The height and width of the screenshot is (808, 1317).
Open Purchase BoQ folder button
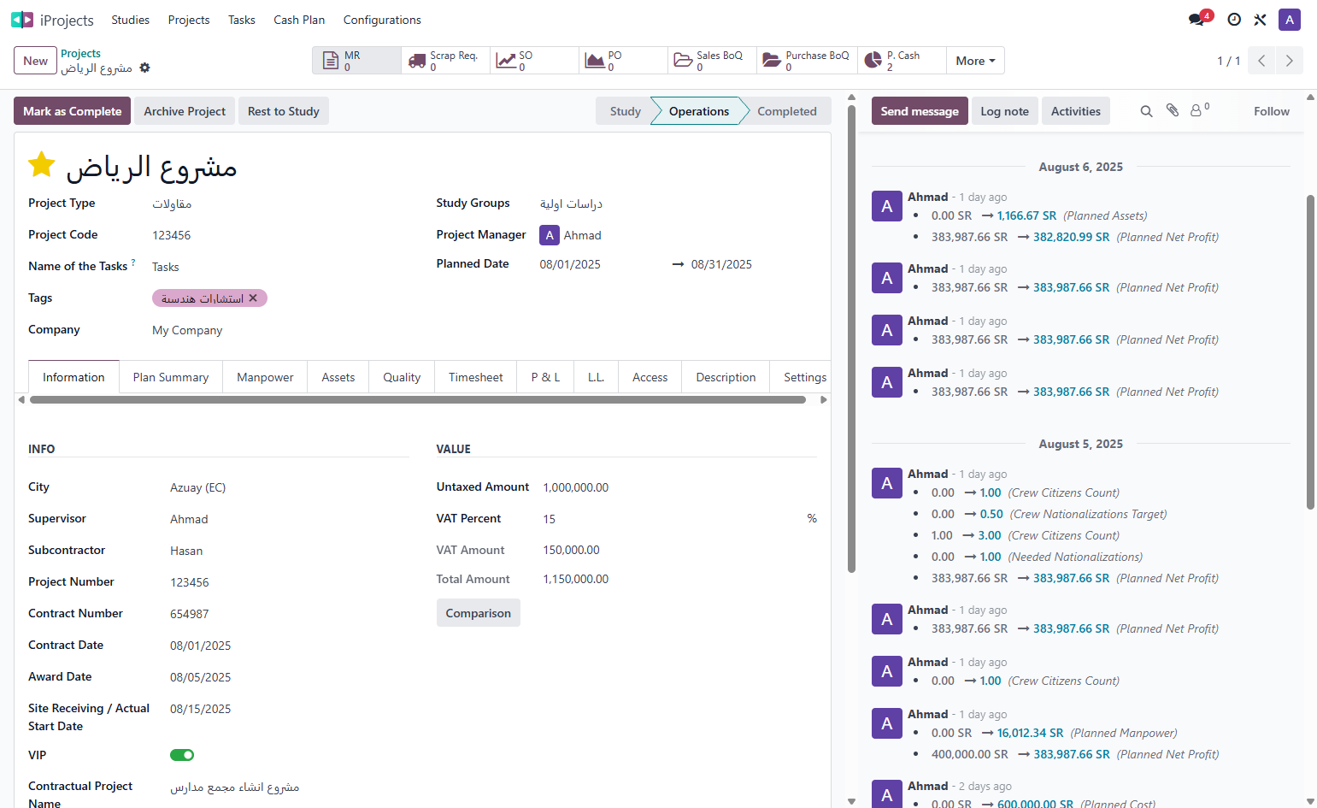coord(807,60)
